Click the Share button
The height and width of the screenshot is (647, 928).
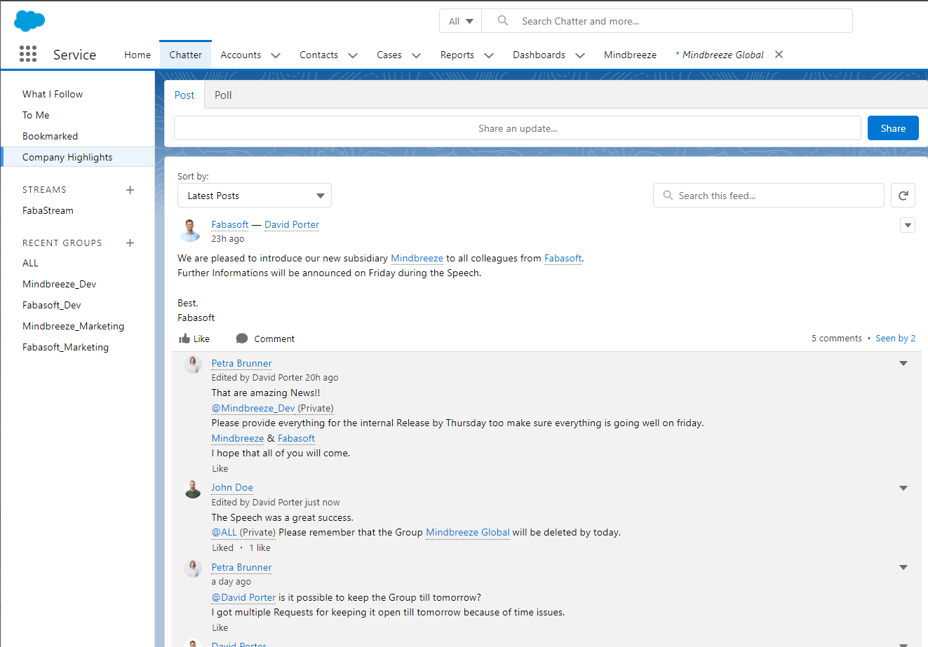tap(893, 128)
